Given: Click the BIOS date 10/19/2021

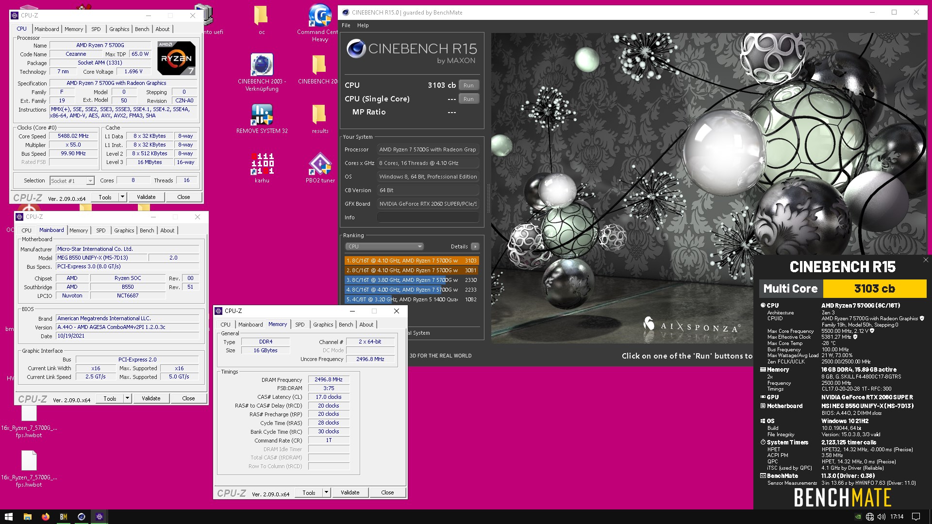Looking at the screenshot, I should pyautogui.click(x=127, y=336).
